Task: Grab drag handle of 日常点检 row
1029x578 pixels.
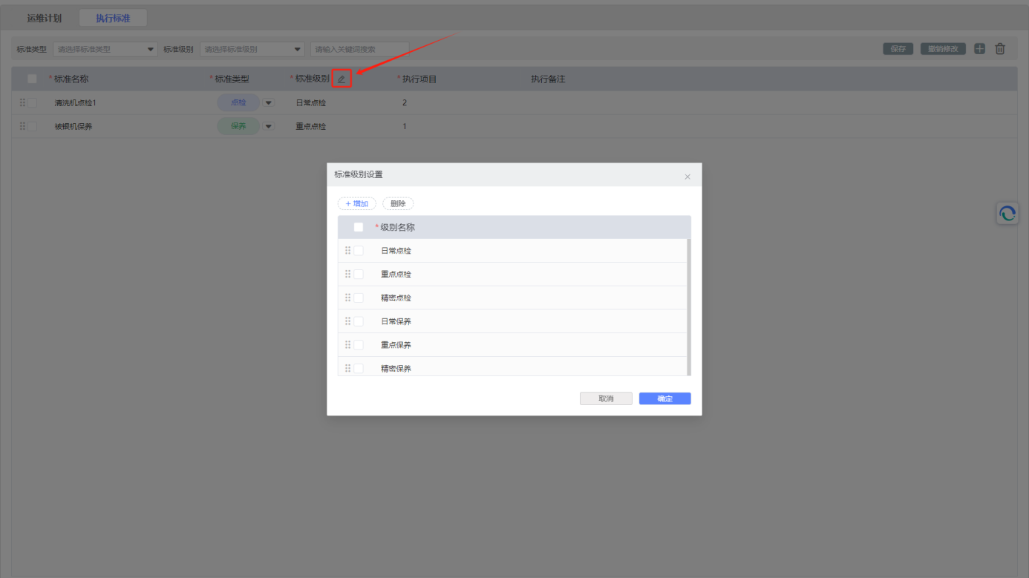Action: [x=347, y=251]
